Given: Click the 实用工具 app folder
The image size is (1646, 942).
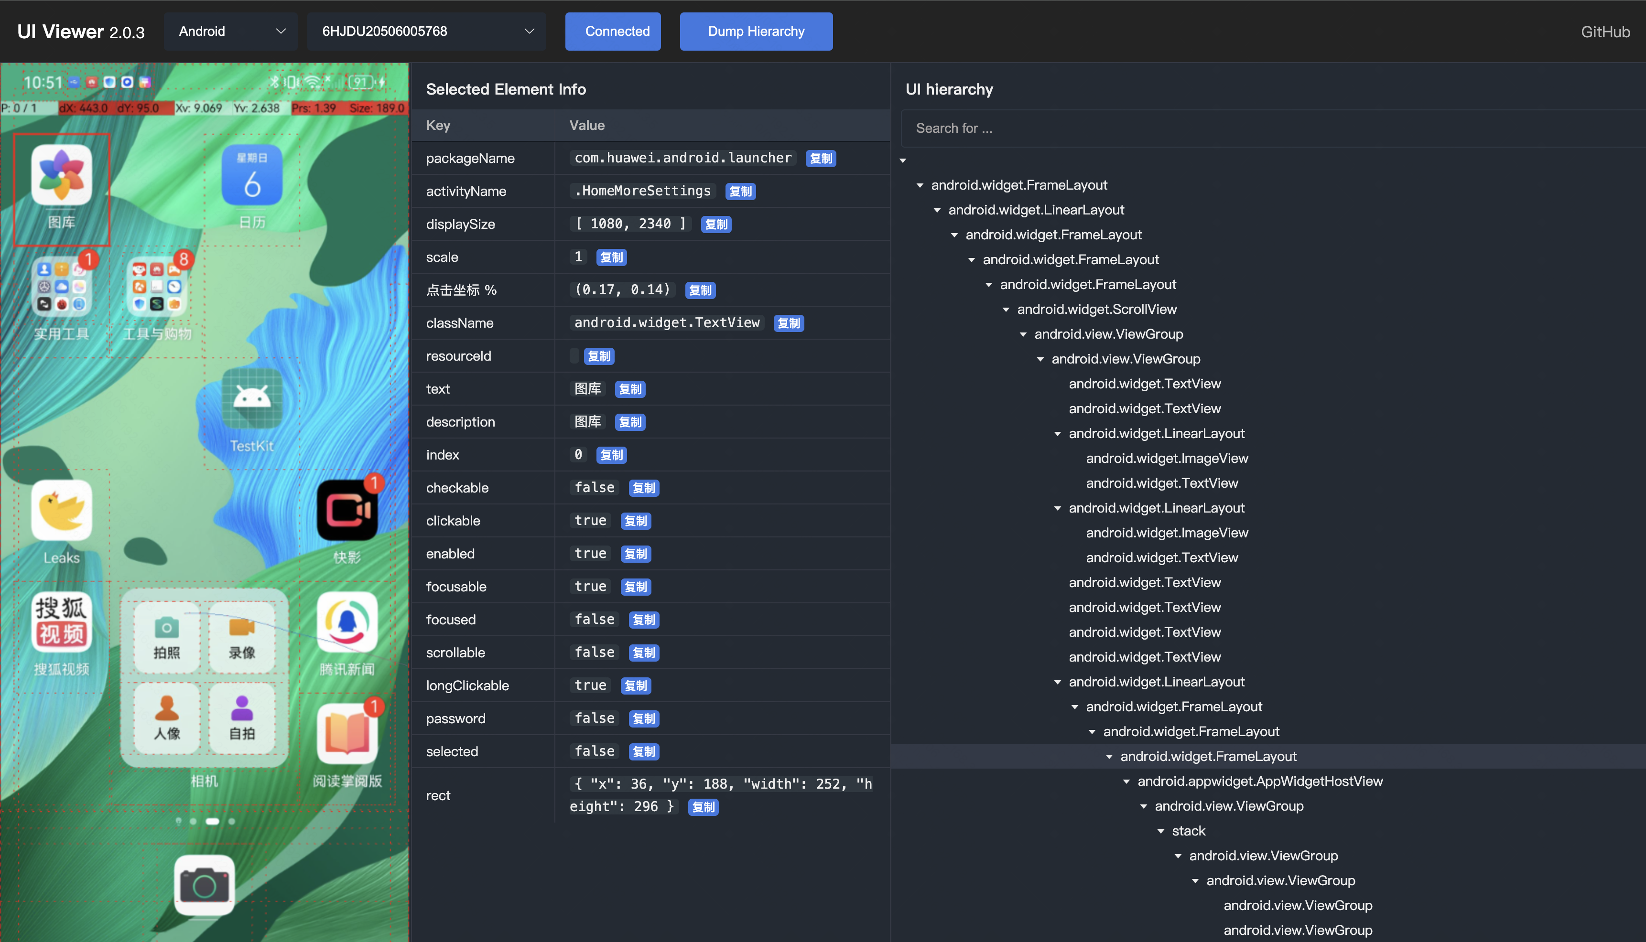Looking at the screenshot, I should (62, 287).
